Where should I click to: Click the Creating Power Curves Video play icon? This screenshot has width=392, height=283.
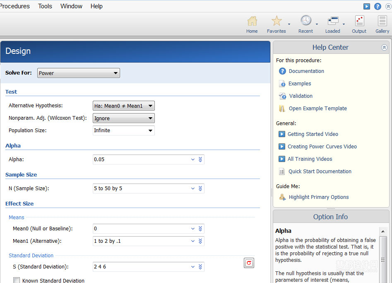282,147
